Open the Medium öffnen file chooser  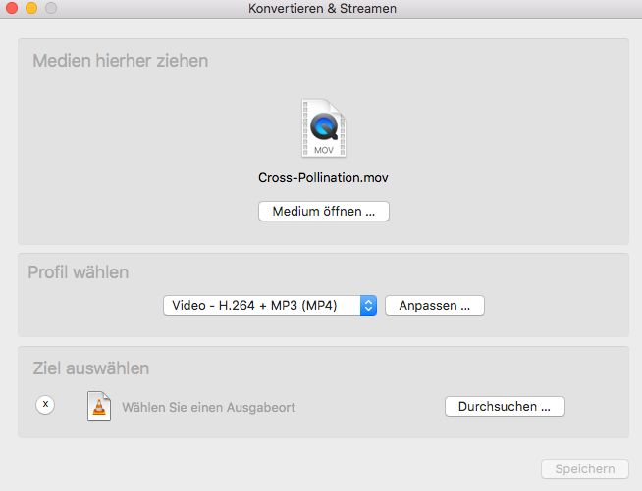coord(324,212)
